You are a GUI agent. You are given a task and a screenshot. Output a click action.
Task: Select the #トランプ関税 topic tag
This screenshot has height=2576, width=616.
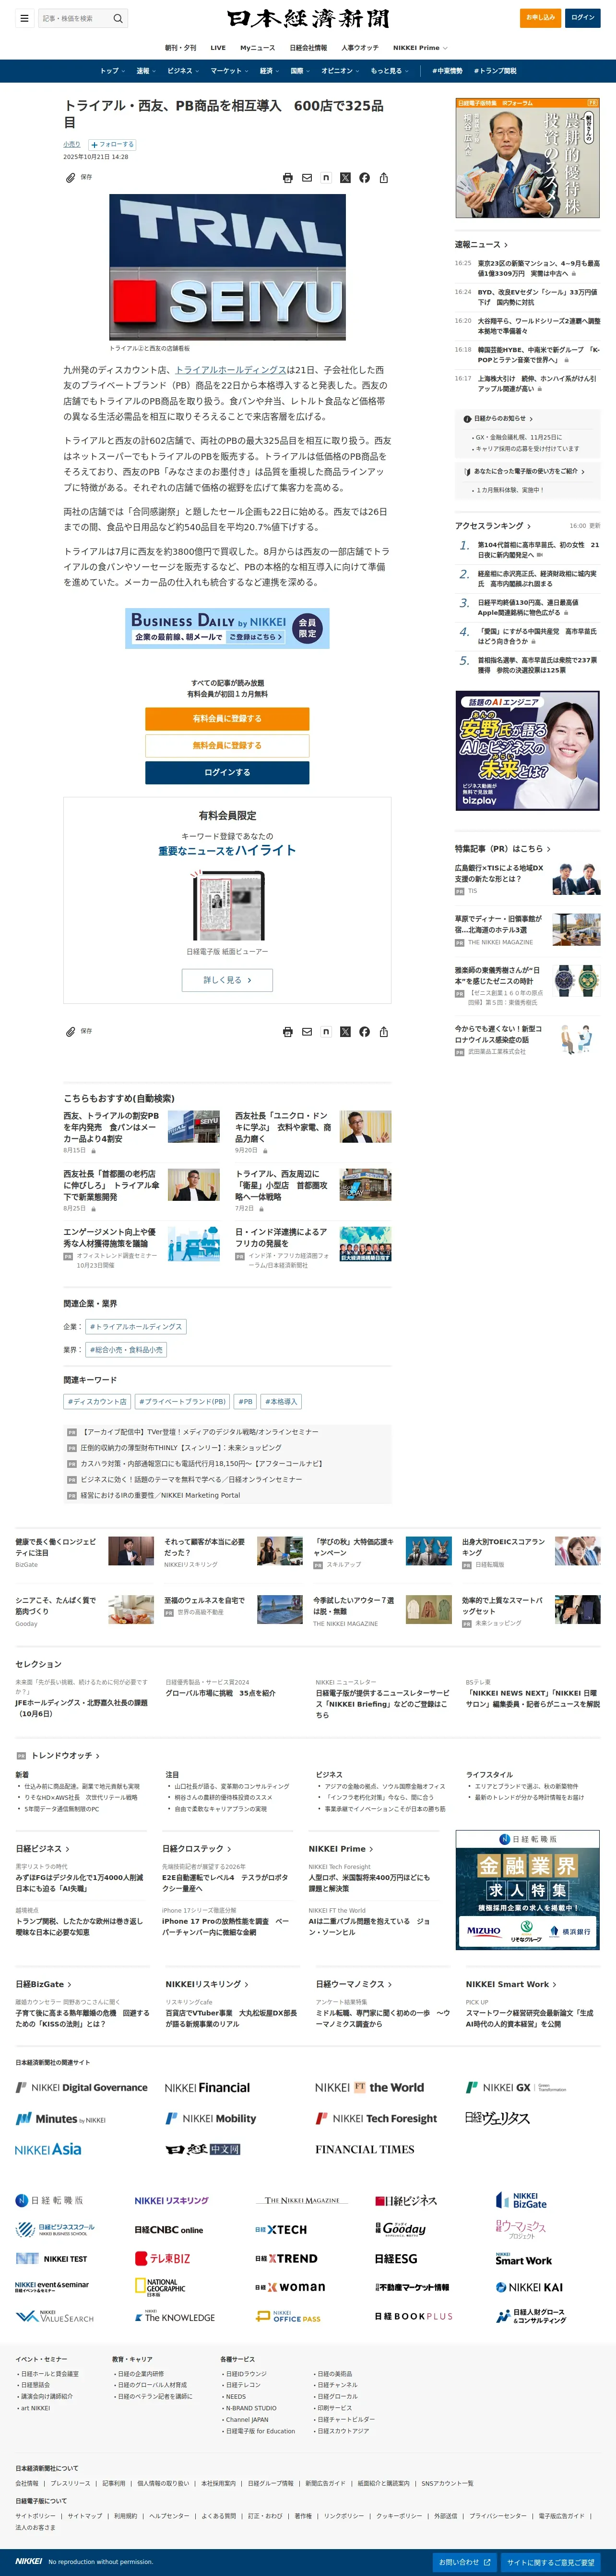point(495,71)
